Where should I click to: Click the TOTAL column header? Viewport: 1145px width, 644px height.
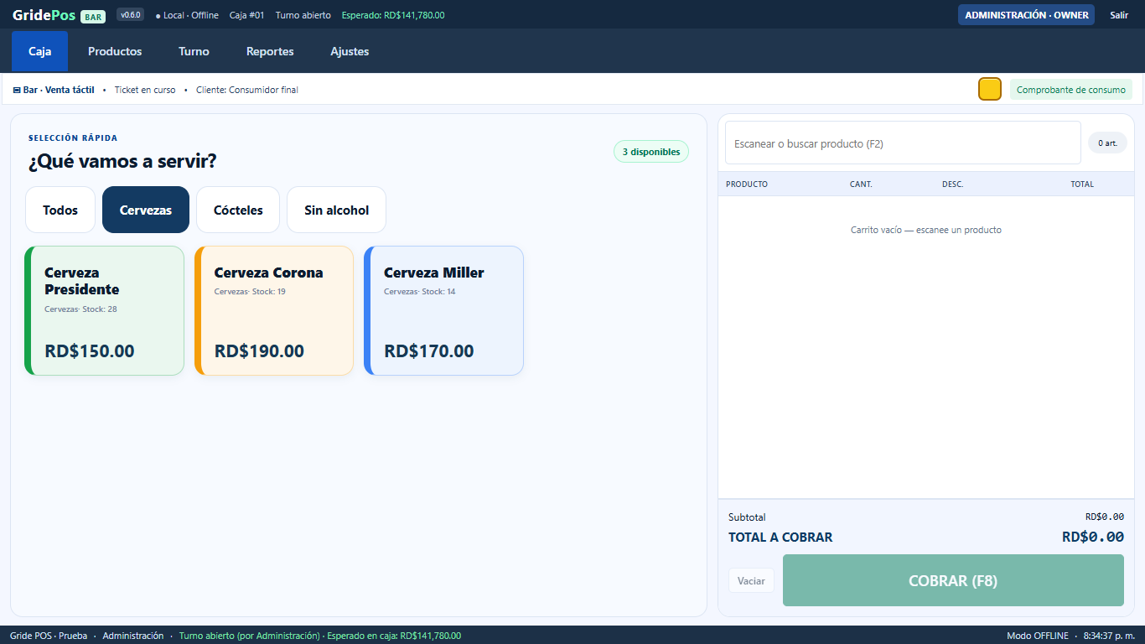[x=1082, y=184]
